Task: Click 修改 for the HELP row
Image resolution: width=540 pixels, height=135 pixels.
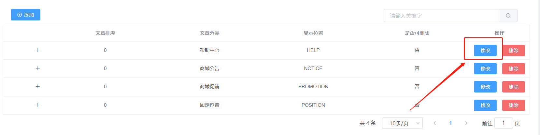Action: coord(485,50)
